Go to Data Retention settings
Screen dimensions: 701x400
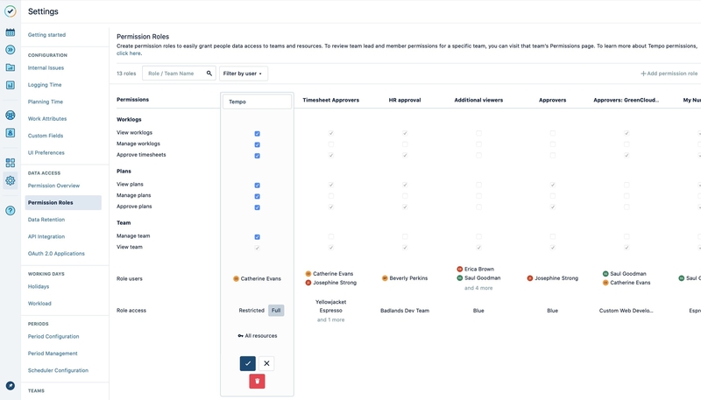click(46, 220)
